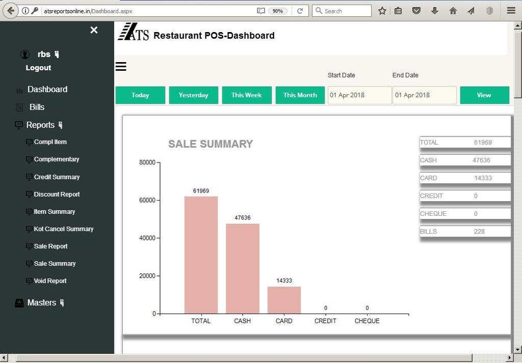Click the green View button
522x363 pixels.
click(484, 95)
